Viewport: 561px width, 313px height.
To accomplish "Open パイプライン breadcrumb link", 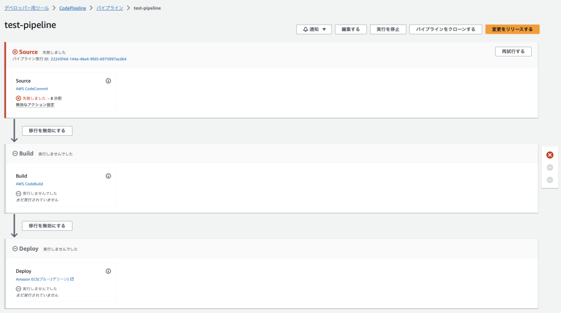I will pos(109,8).
